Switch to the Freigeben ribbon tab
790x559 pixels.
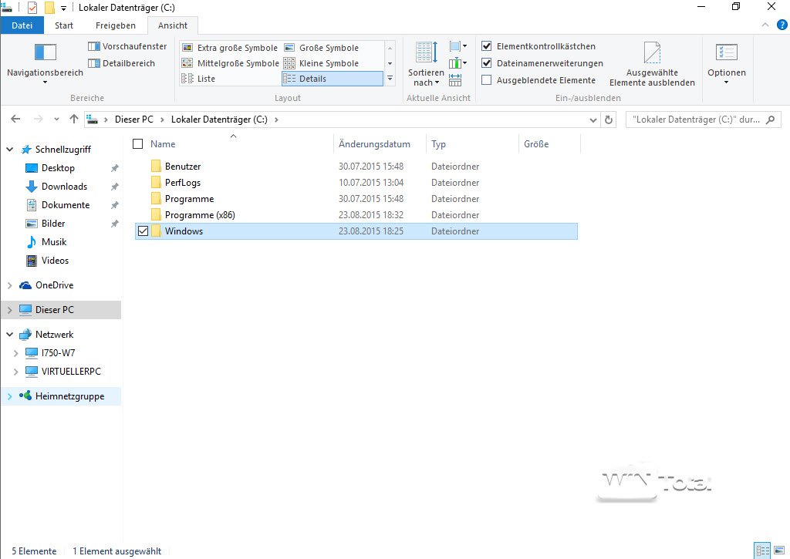[116, 25]
